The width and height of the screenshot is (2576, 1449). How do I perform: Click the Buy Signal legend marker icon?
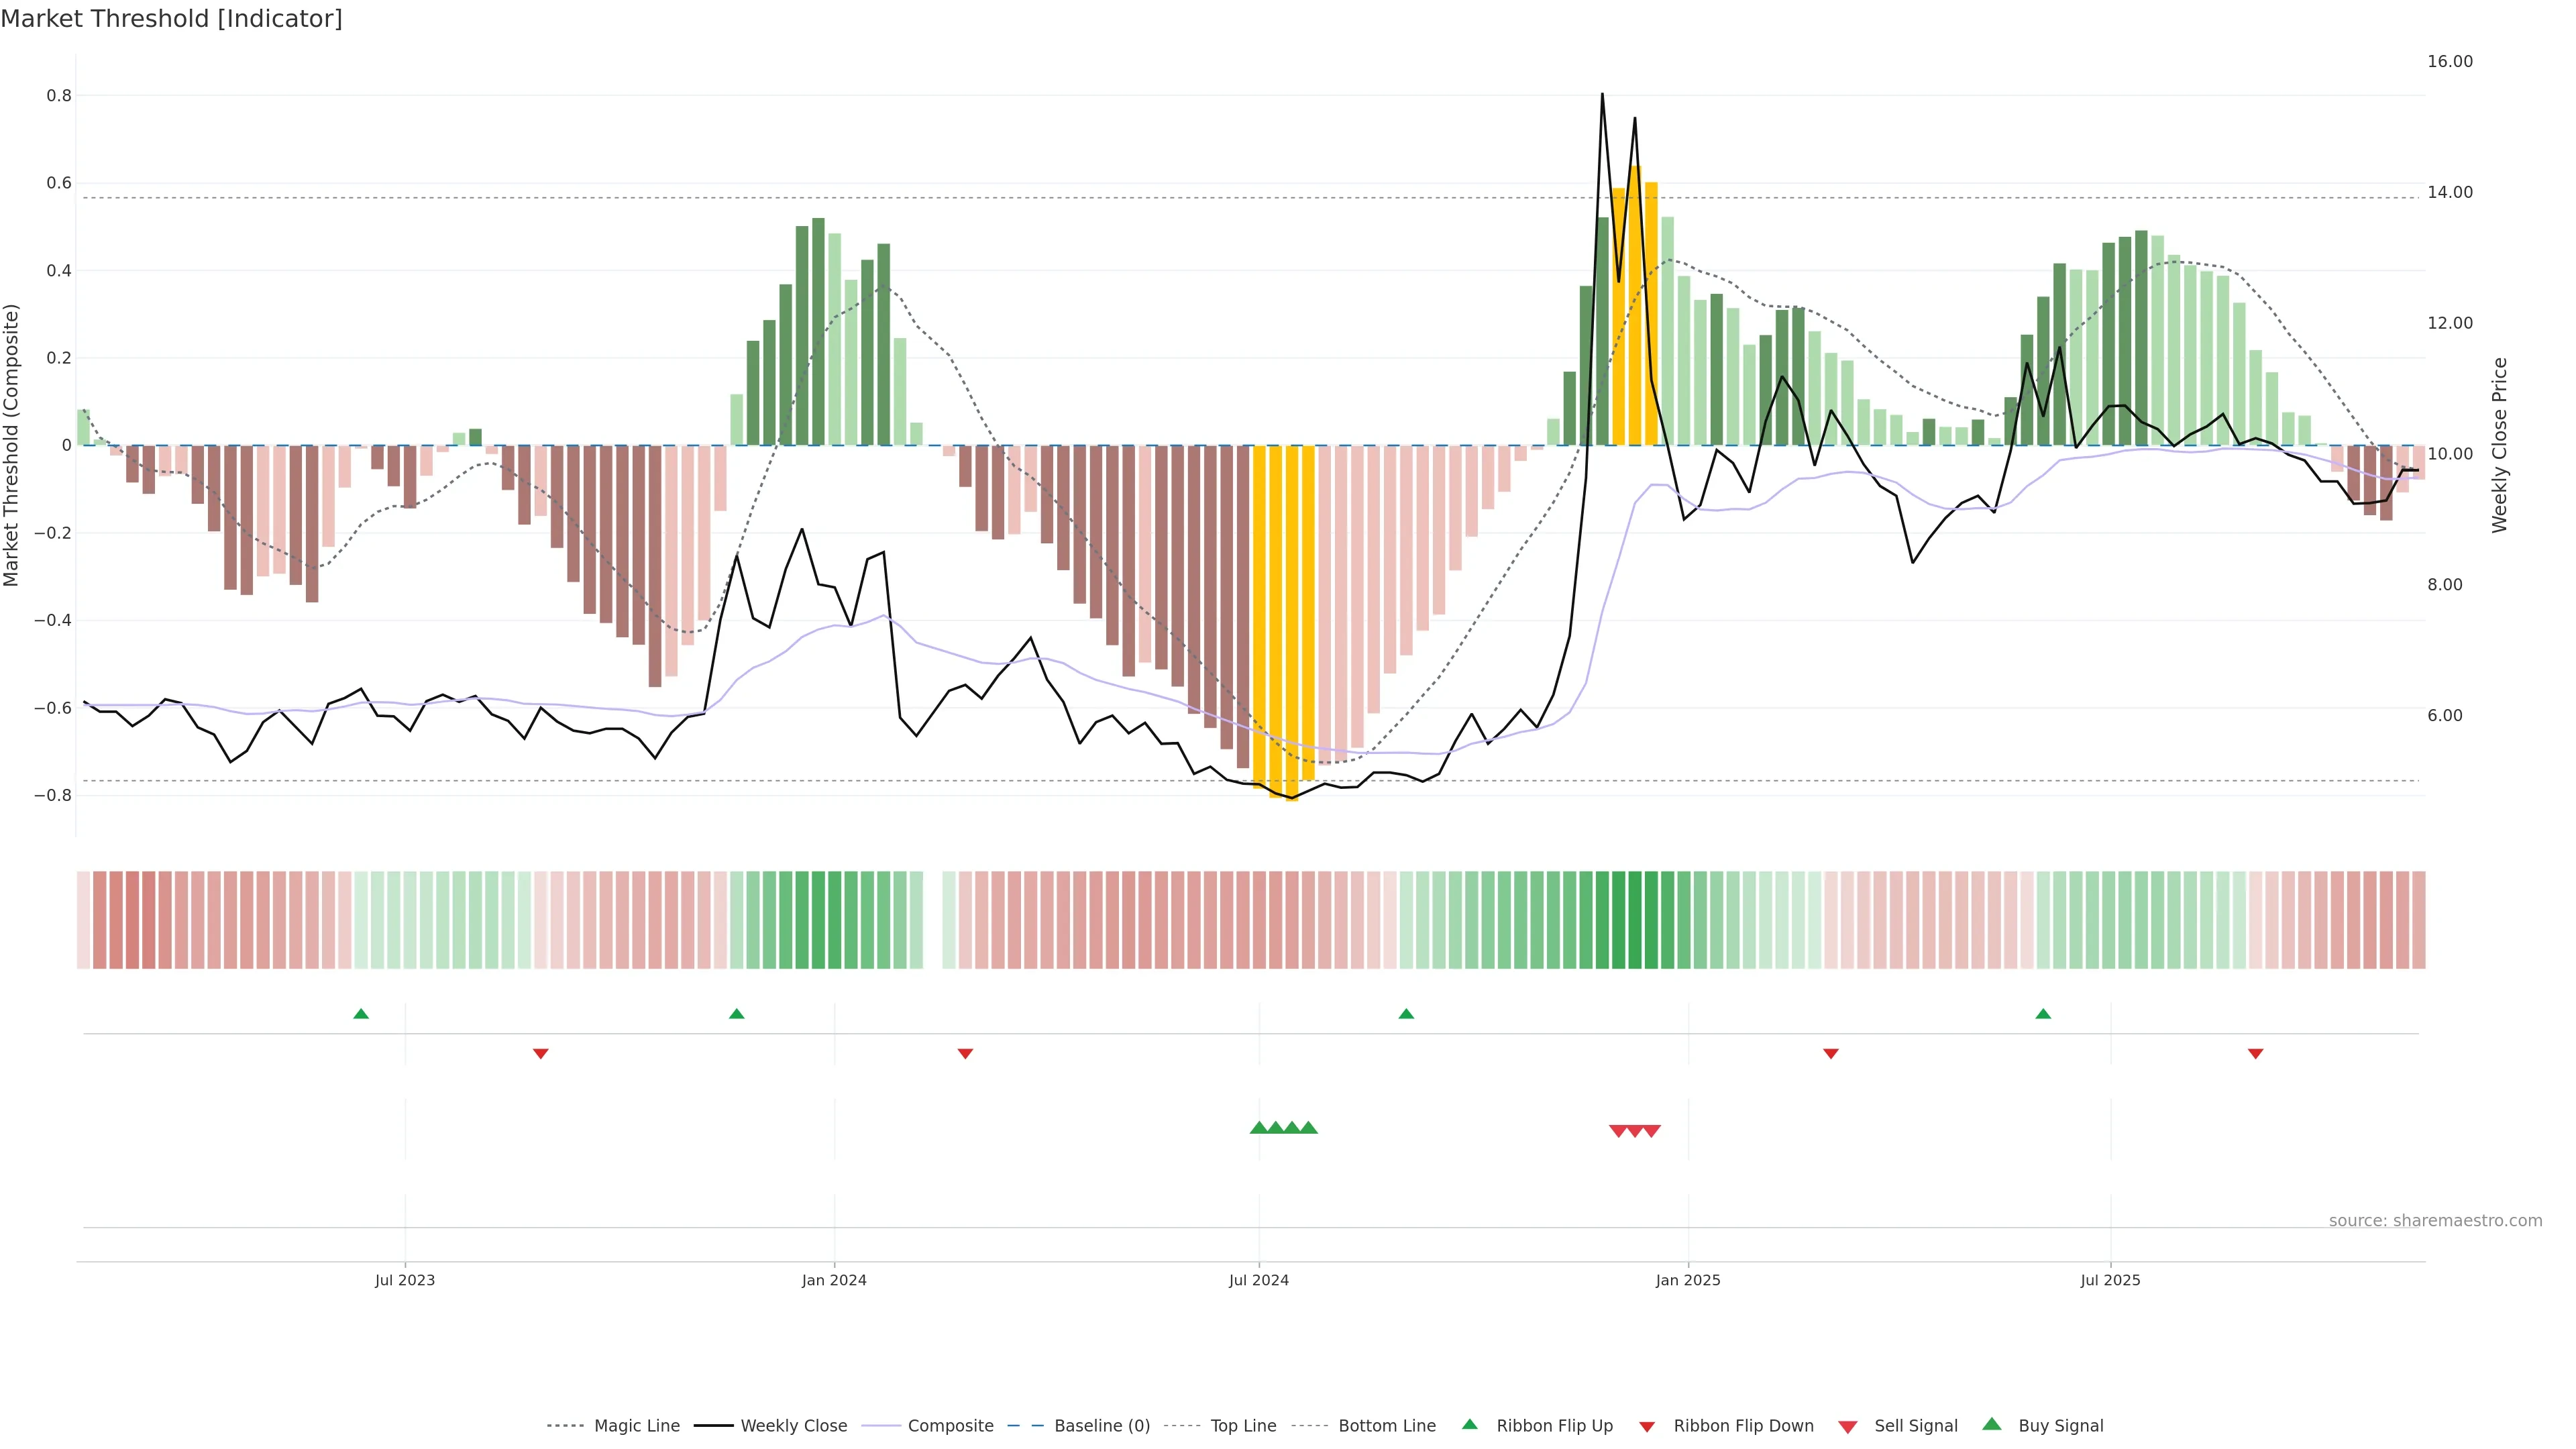pyautogui.click(x=1992, y=1424)
